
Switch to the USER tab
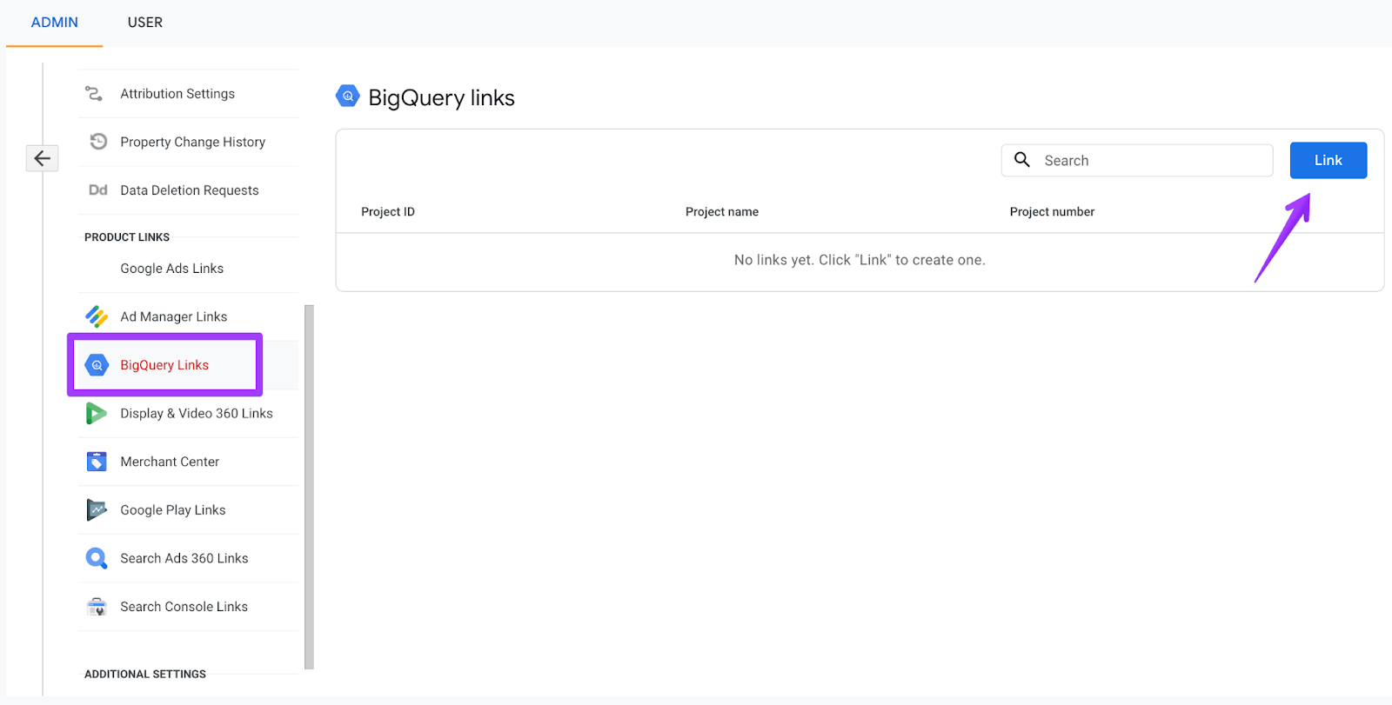[145, 23]
